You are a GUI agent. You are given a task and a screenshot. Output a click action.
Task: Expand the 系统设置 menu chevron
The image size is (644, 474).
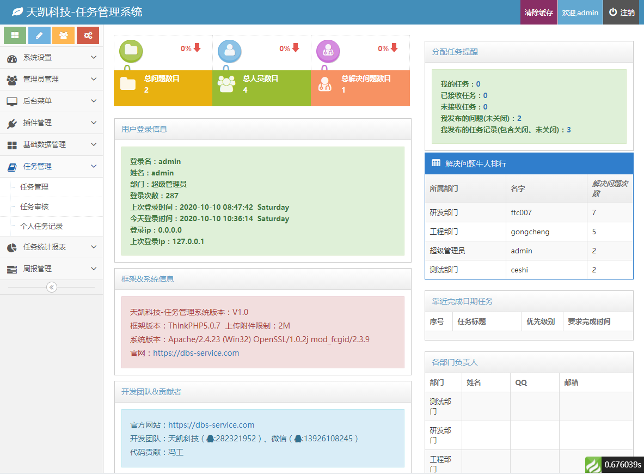(x=94, y=57)
